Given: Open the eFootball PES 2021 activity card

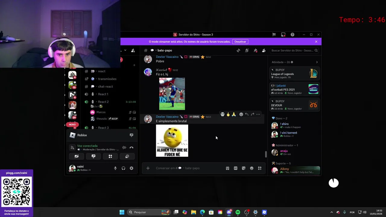Looking at the screenshot, I should [295, 89].
